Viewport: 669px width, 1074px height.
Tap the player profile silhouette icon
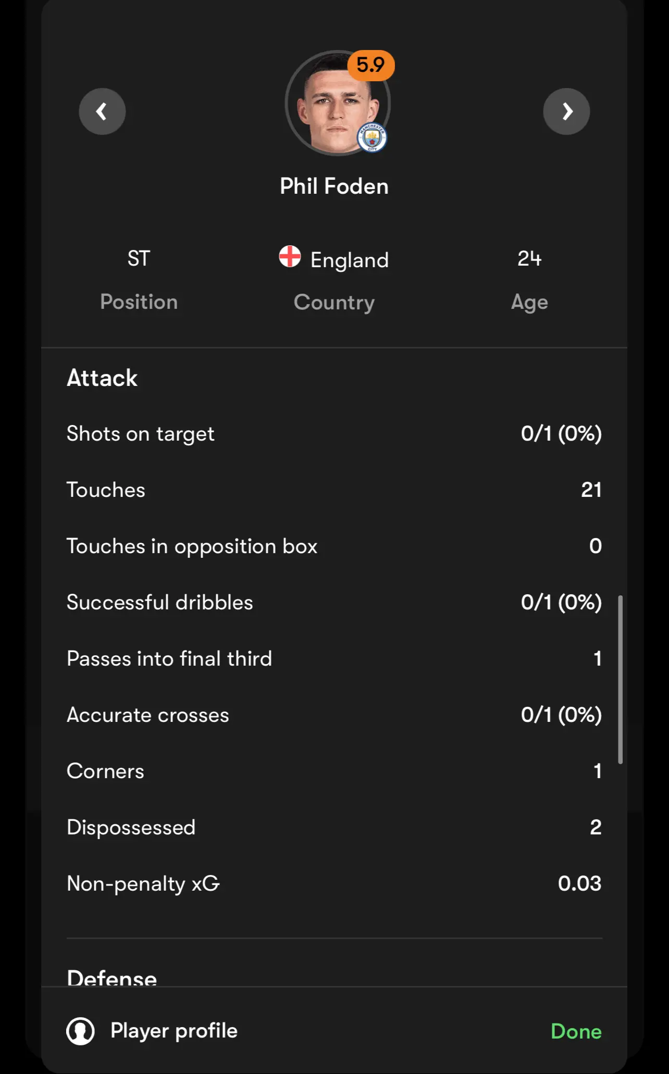pyautogui.click(x=80, y=1031)
